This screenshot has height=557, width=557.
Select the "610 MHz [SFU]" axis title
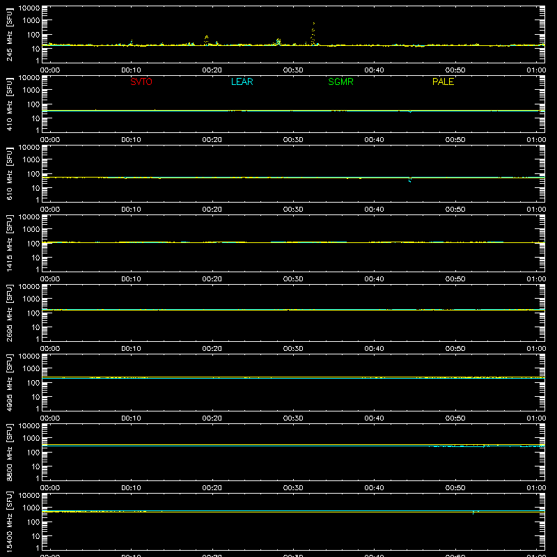[x=9, y=173]
